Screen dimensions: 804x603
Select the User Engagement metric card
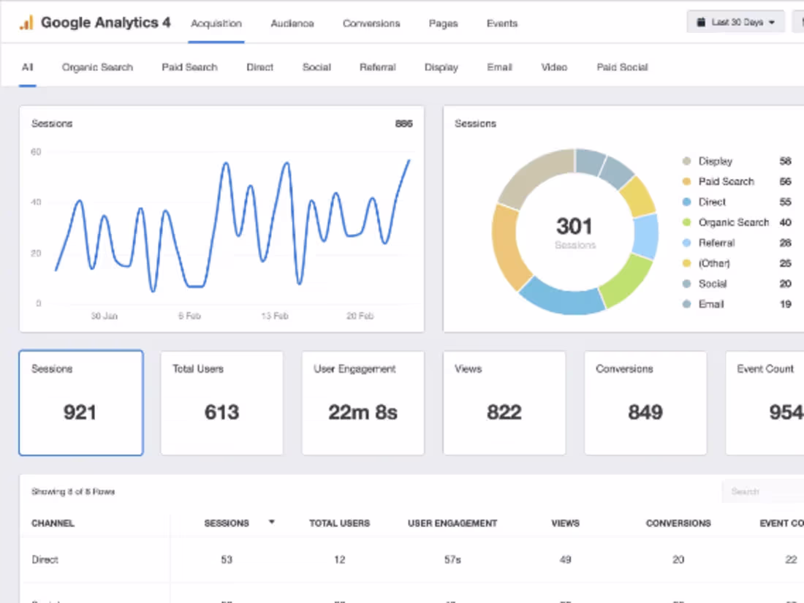[363, 403]
